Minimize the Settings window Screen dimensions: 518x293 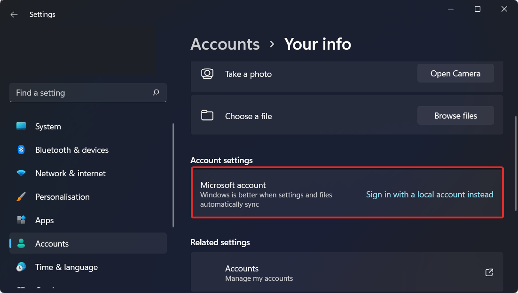(451, 9)
